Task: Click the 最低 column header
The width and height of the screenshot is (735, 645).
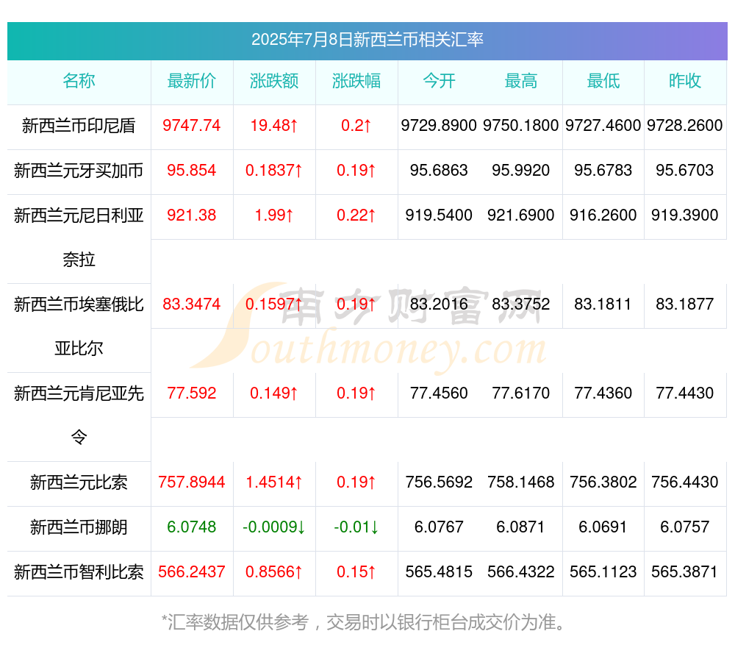Action: (x=603, y=81)
